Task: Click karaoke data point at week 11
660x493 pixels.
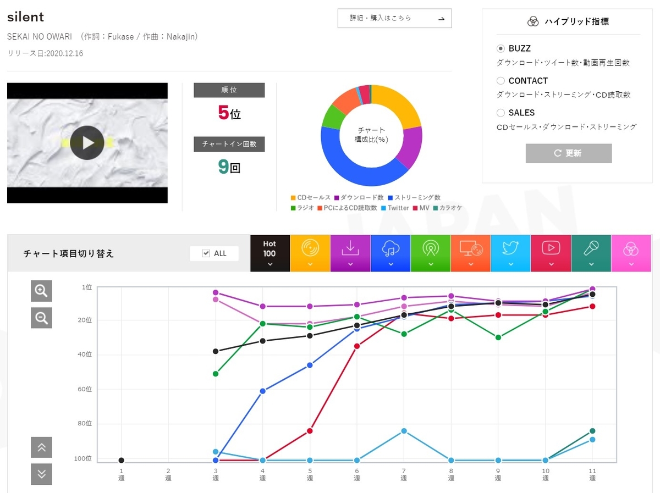Action: (x=592, y=431)
